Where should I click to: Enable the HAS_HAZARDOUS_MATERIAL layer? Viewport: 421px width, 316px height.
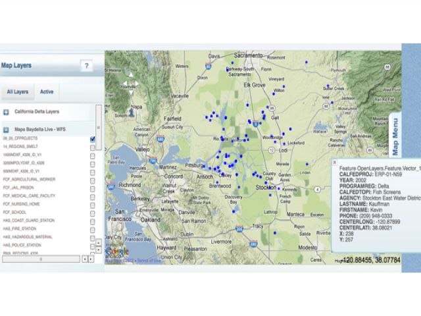pos(92,238)
